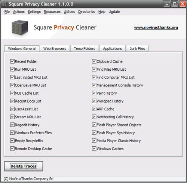Uncheck Recent Docs List
The image size is (187, 183).
[12, 101]
